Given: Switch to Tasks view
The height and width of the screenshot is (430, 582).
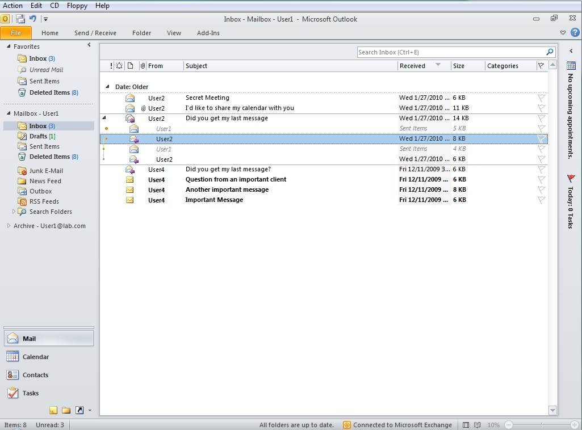Looking at the screenshot, I should [x=49, y=393].
